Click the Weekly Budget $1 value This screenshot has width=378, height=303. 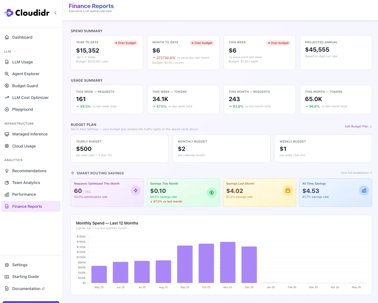point(283,149)
